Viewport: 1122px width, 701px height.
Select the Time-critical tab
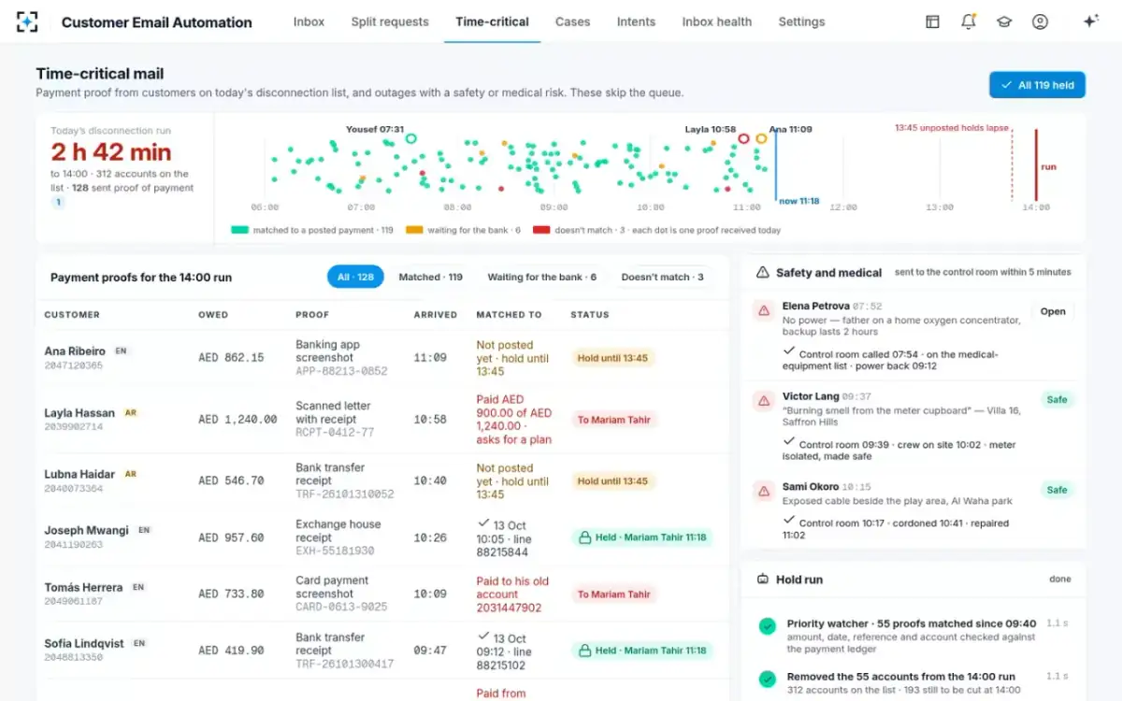492,21
